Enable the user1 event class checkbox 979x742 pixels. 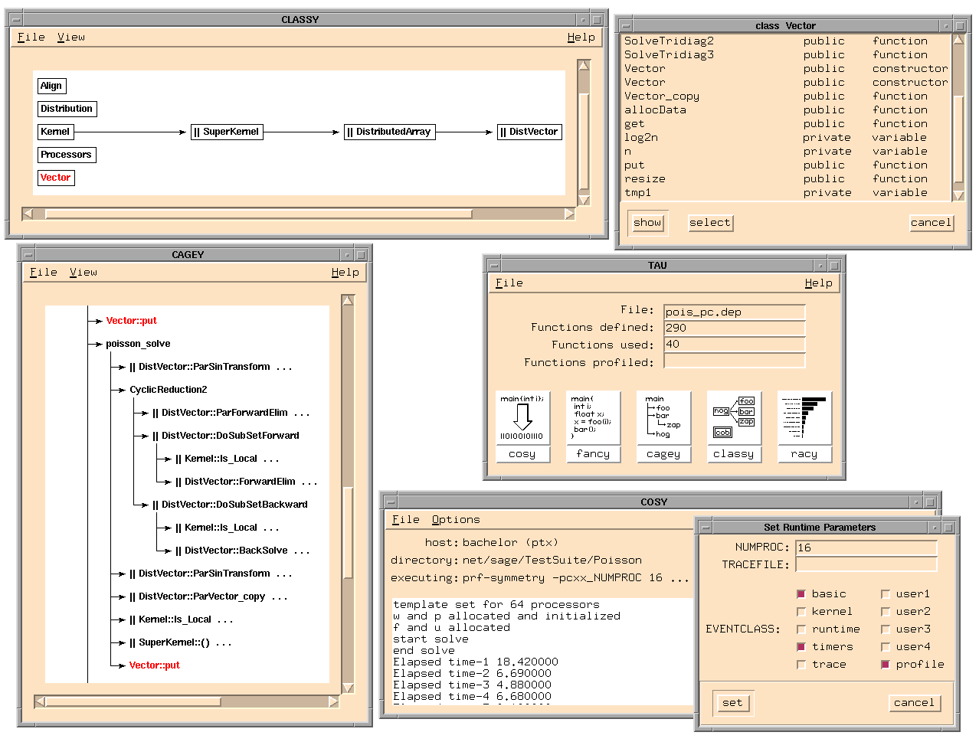tap(886, 594)
